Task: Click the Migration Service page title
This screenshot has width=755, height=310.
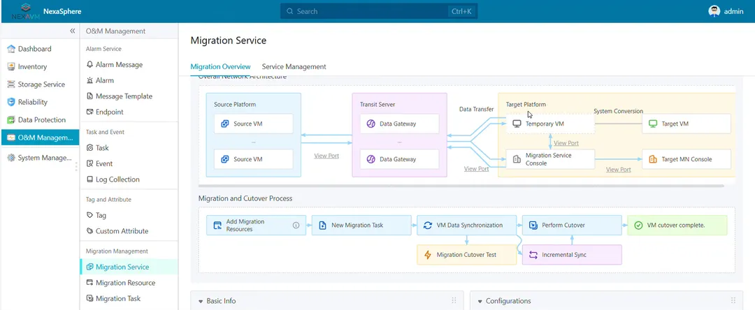Action: tap(228, 41)
